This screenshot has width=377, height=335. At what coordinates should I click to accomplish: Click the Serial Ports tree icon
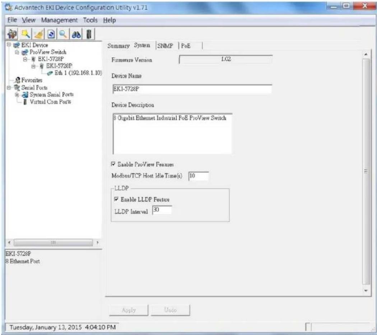tap(17, 88)
